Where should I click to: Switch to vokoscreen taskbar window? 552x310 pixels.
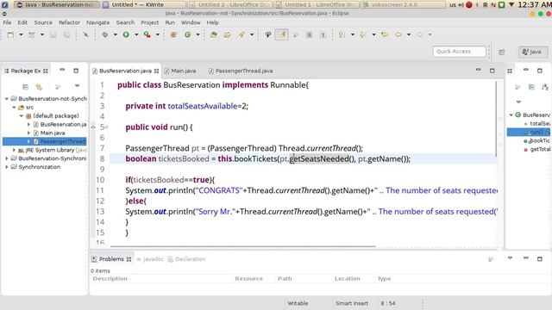[x=403, y=4]
